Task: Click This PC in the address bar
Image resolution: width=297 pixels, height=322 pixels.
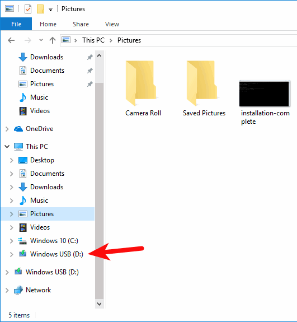Action: tap(93, 40)
